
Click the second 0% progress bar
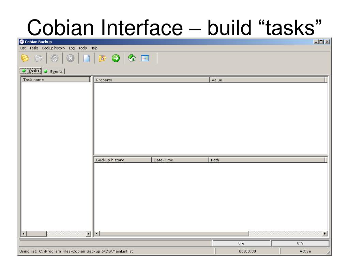[300, 243]
